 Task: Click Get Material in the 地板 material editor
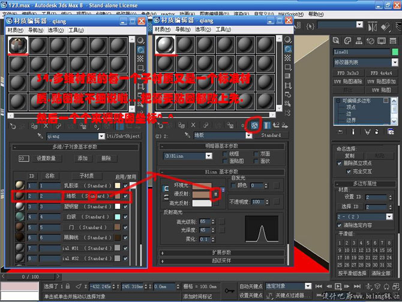pyautogui.click(x=160, y=125)
